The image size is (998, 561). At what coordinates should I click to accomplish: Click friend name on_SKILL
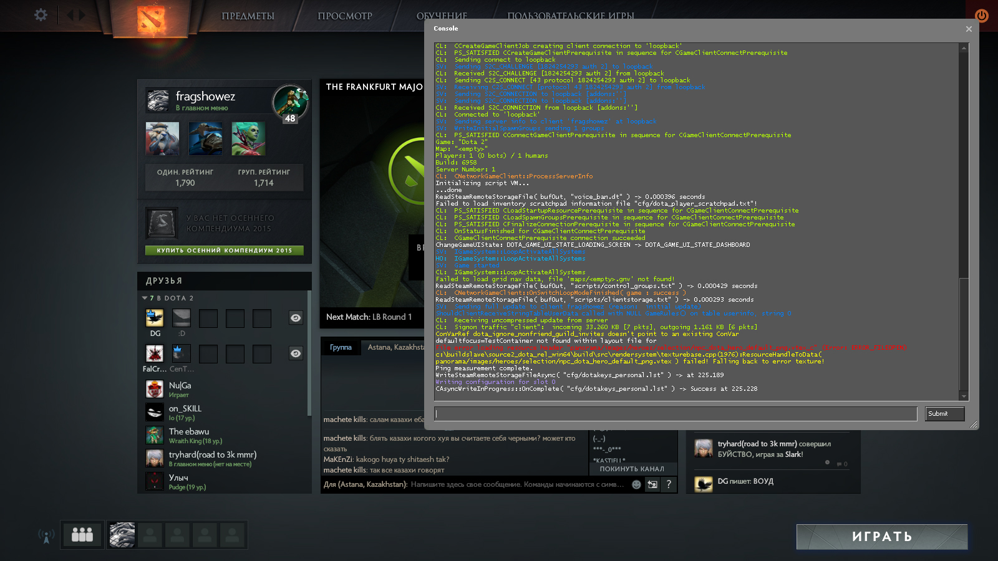pyautogui.click(x=185, y=409)
